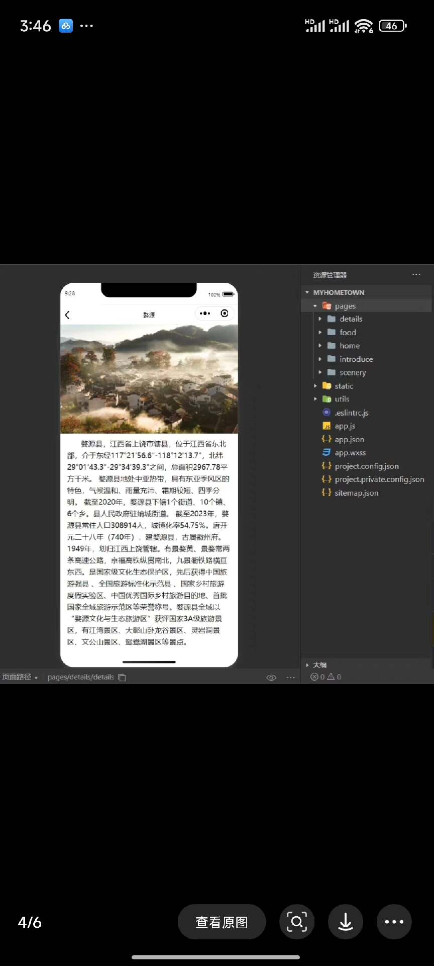Expand the 大纲 outline section

(307, 665)
